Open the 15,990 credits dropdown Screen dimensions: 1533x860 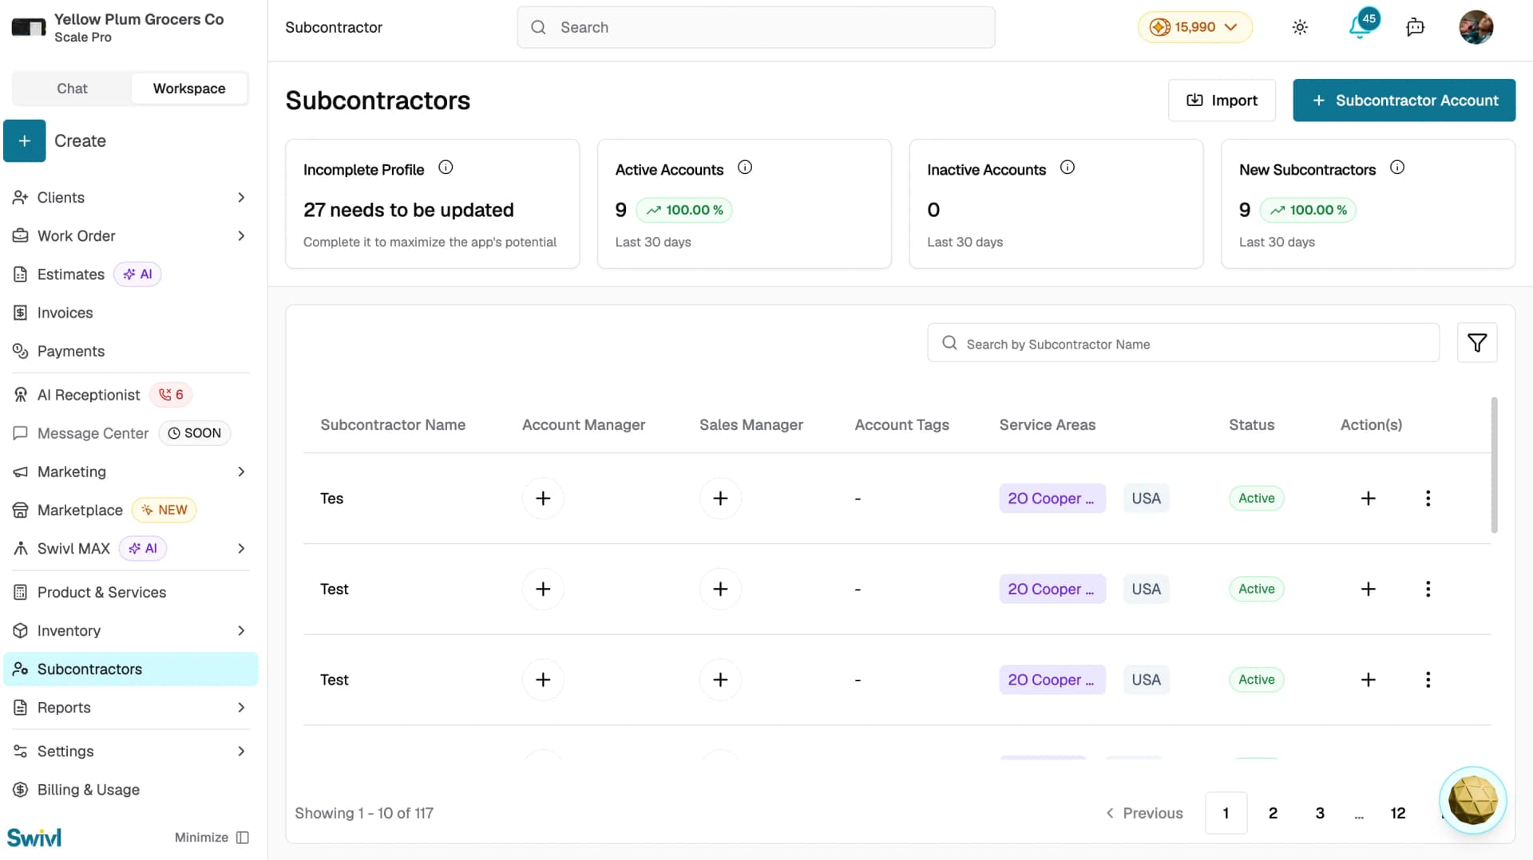coord(1194,27)
